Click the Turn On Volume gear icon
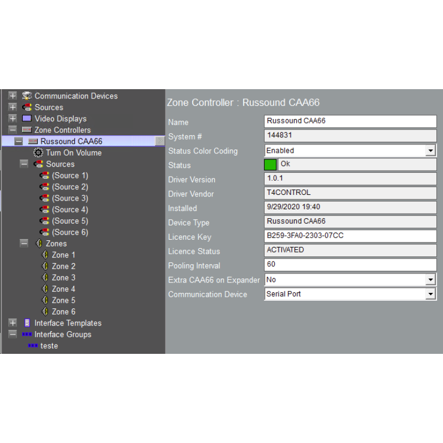443x443 pixels. (38, 153)
